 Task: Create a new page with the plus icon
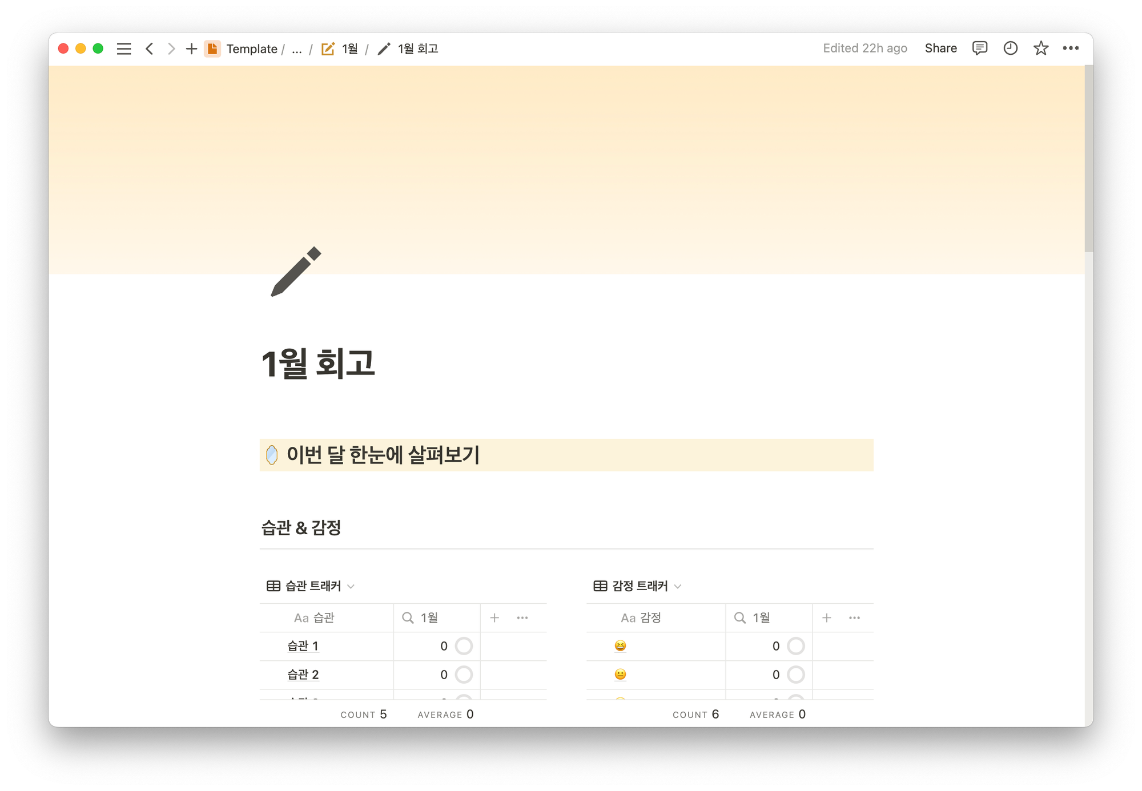click(x=191, y=49)
